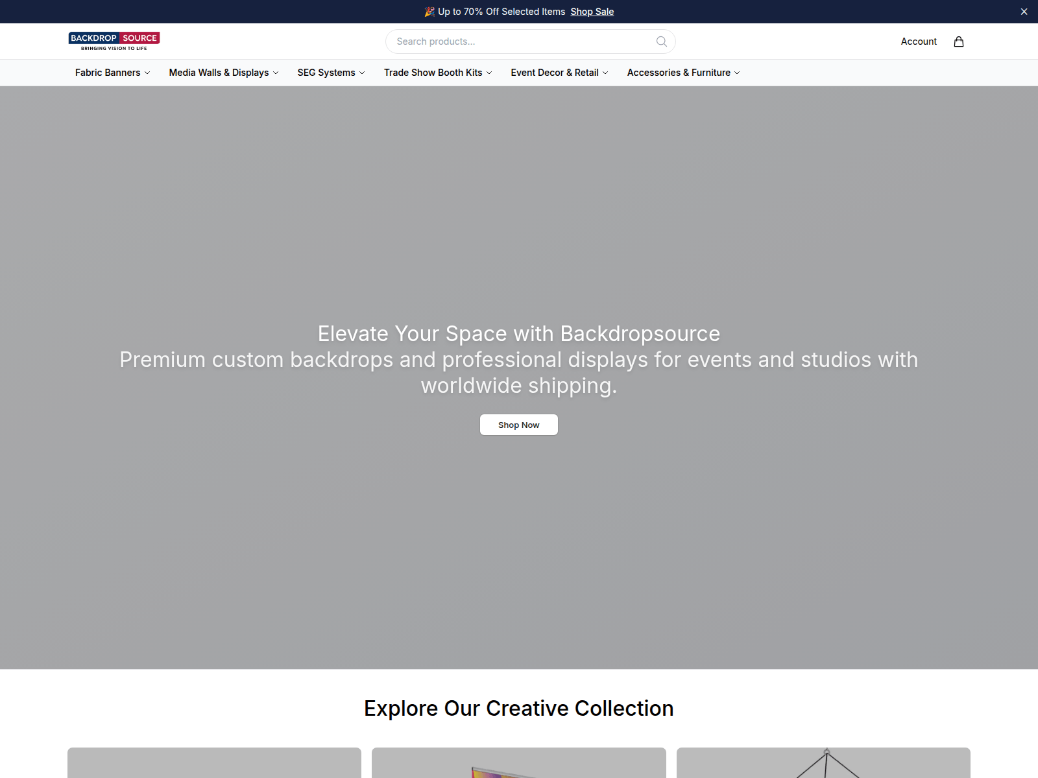Screen dimensions: 1038x778
Task: Open the SEG Systems dropdown
Action: click(x=331, y=73)
